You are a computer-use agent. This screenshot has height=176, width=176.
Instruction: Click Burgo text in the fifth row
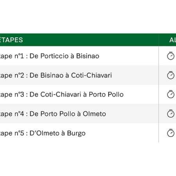click(x=76, y=133)
